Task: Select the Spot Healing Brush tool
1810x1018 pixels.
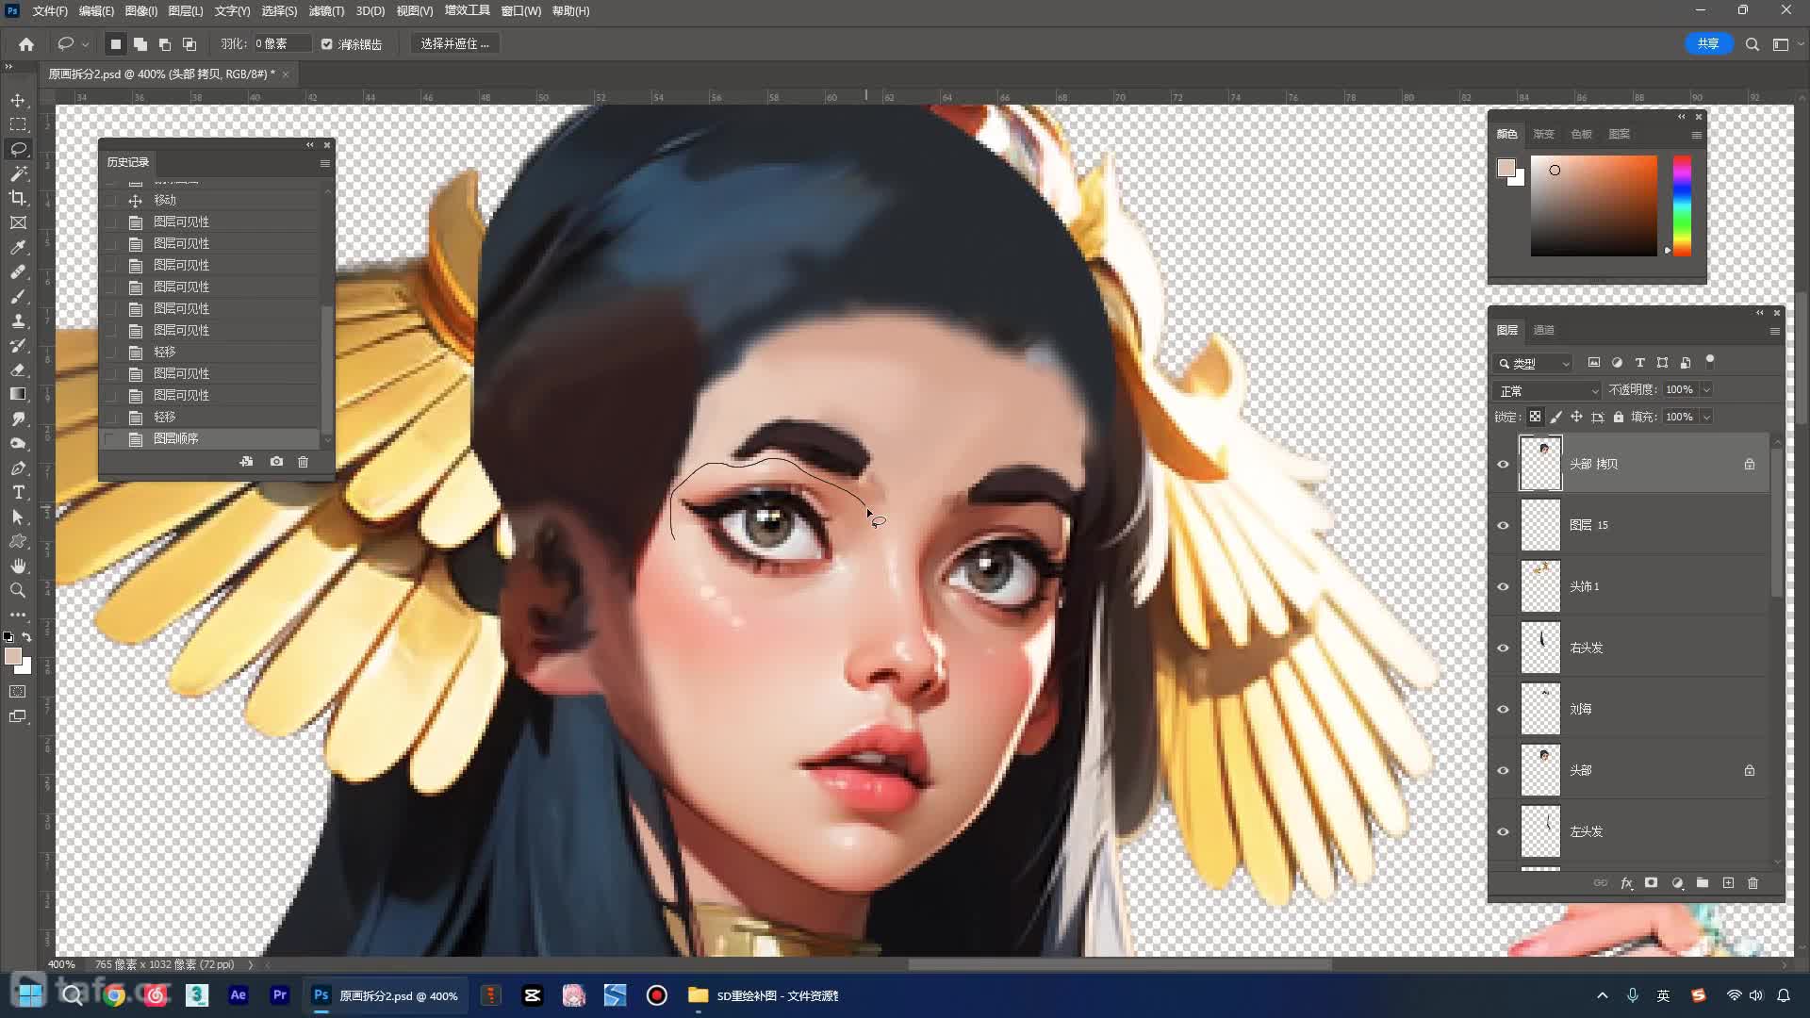Action: coord(18,271)
